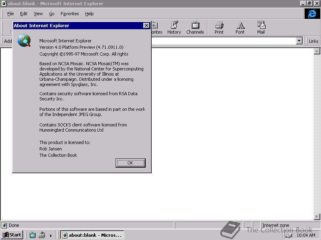Click the vertical scrollbar up arrow

click(x=317, y=51)
